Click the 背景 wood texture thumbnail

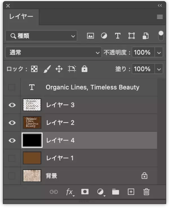pos(32,176)
